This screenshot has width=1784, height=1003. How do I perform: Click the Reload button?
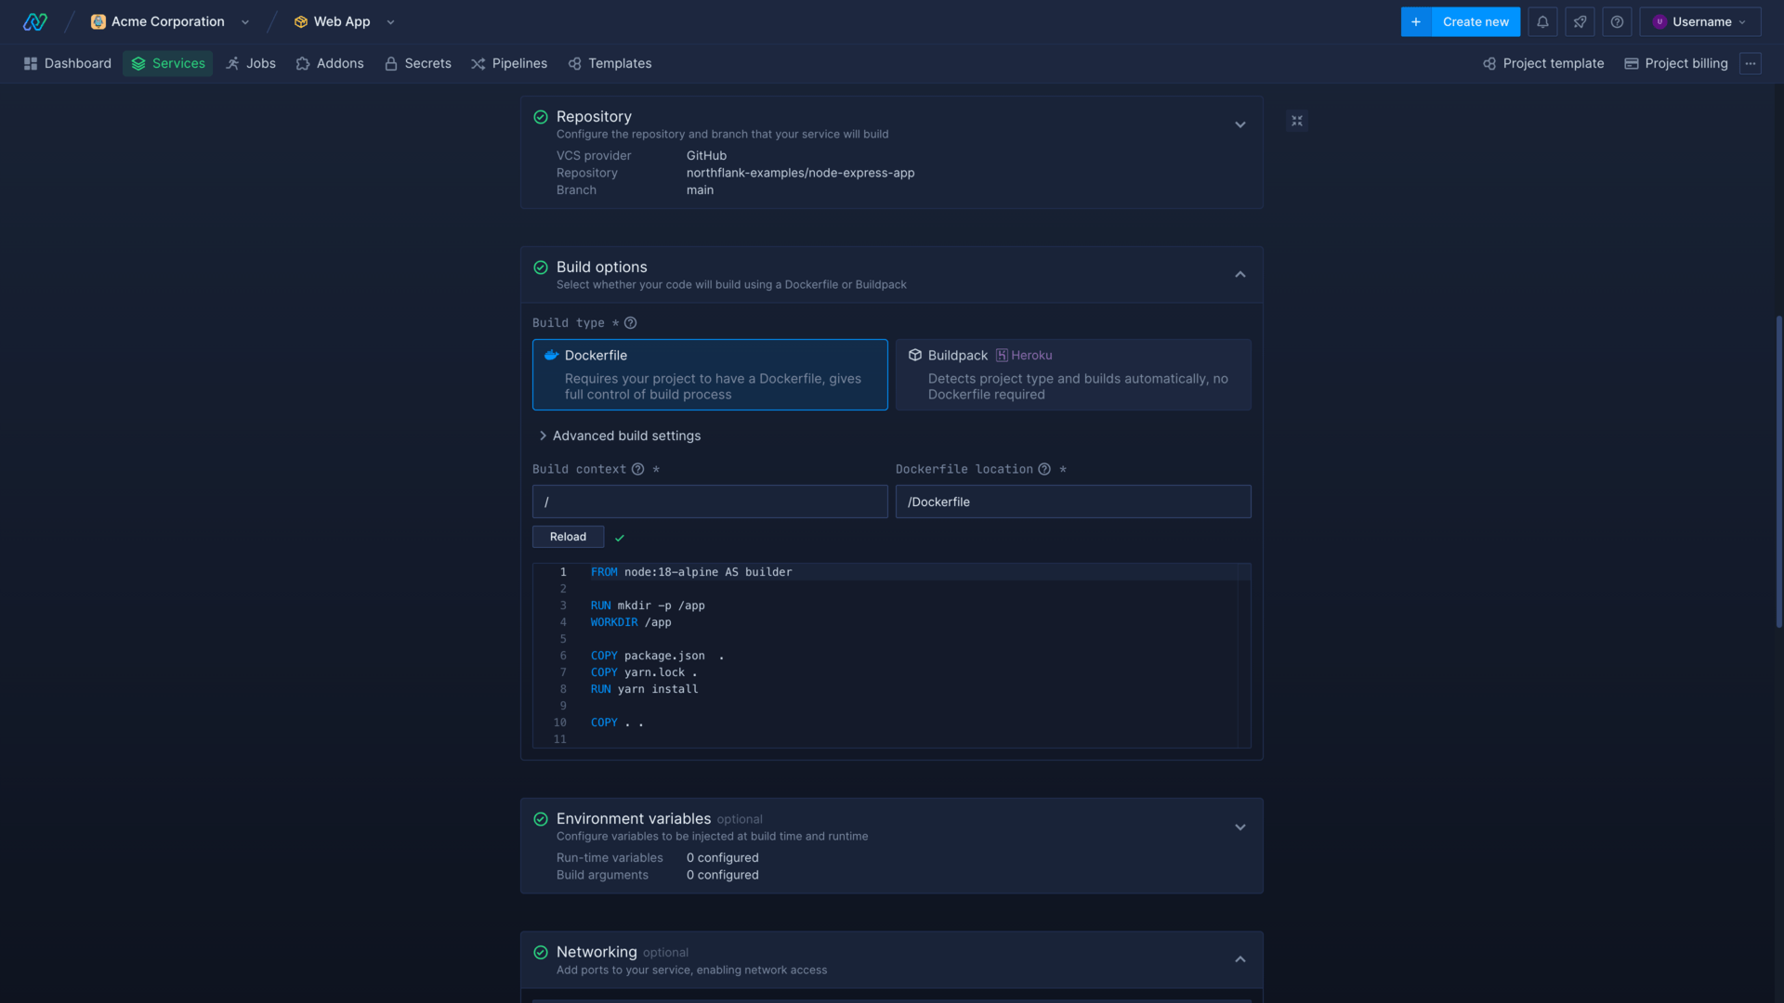point(567,537)
